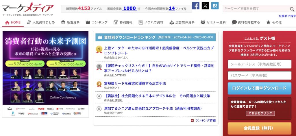
Task: Click the crown icon beside ランキング
Action: [x=88, y=22]
